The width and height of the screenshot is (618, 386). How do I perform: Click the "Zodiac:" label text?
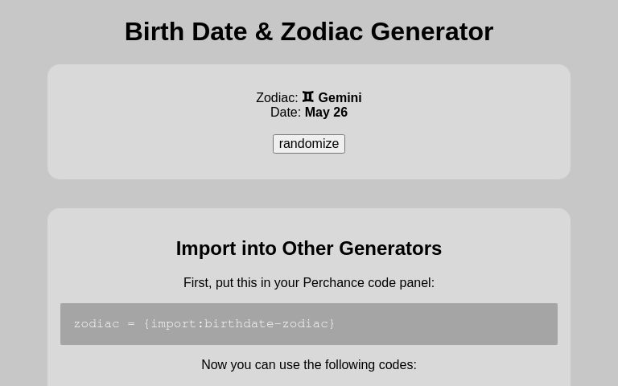[x=277, y=97]
